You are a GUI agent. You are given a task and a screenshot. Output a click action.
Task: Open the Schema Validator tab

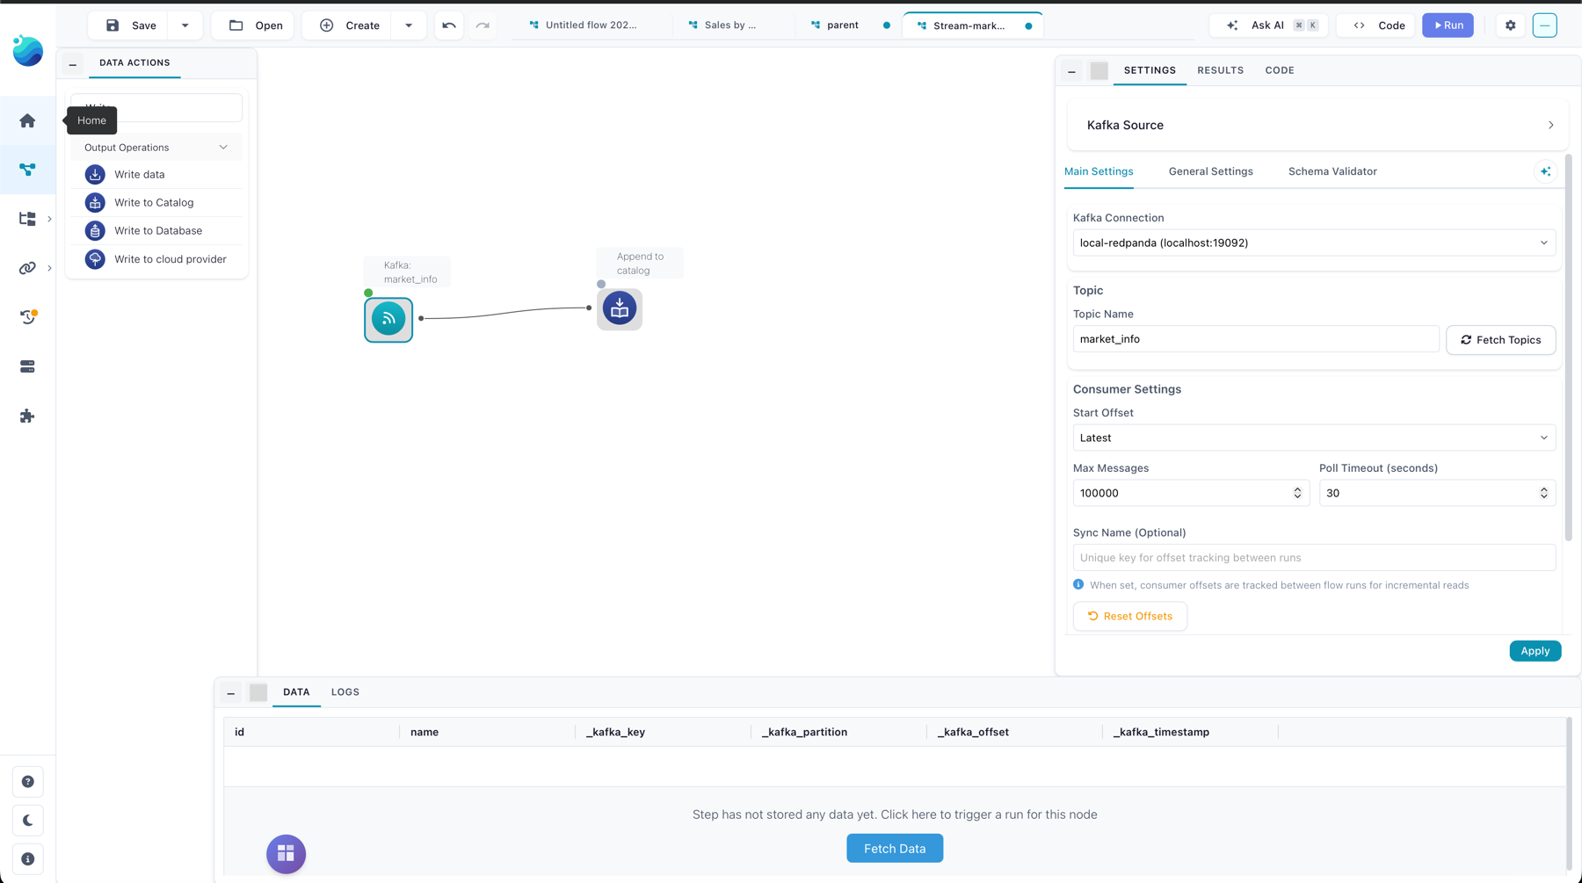(1332, 171)
